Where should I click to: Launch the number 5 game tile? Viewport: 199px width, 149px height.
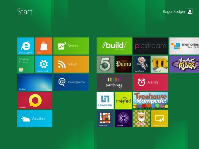(105, 64)
